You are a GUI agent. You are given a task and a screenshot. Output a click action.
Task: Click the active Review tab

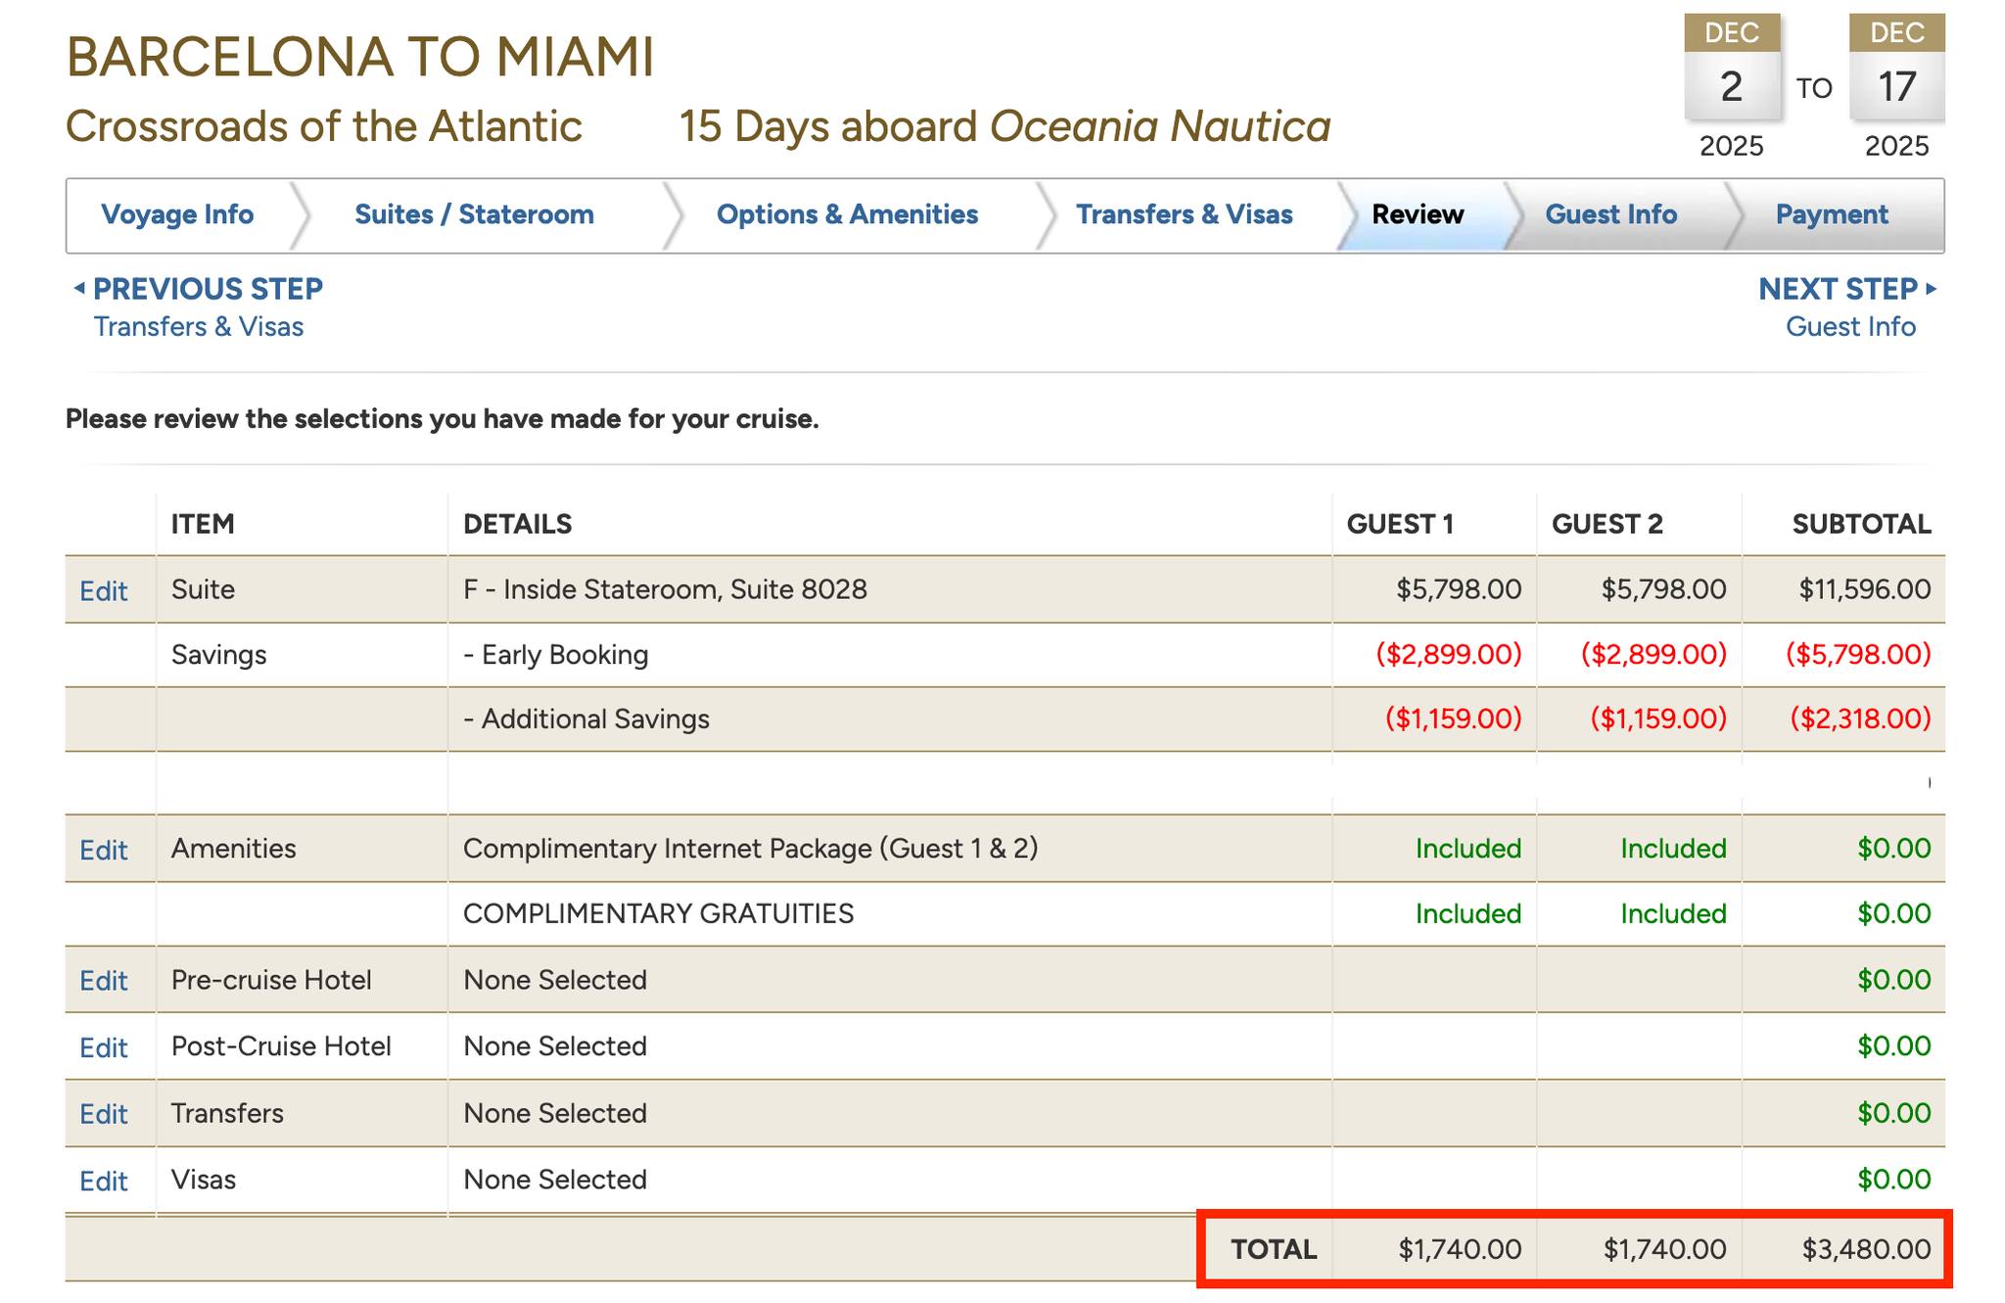click(1417, 214)
